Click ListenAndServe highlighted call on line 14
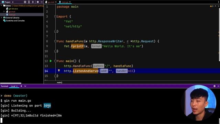The height and width of the screenshot is (124, 220). click(x=85, y=71)
